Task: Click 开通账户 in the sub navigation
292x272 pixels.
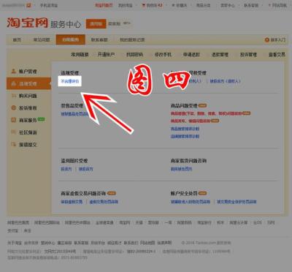Action: click(x=106, y=55)
